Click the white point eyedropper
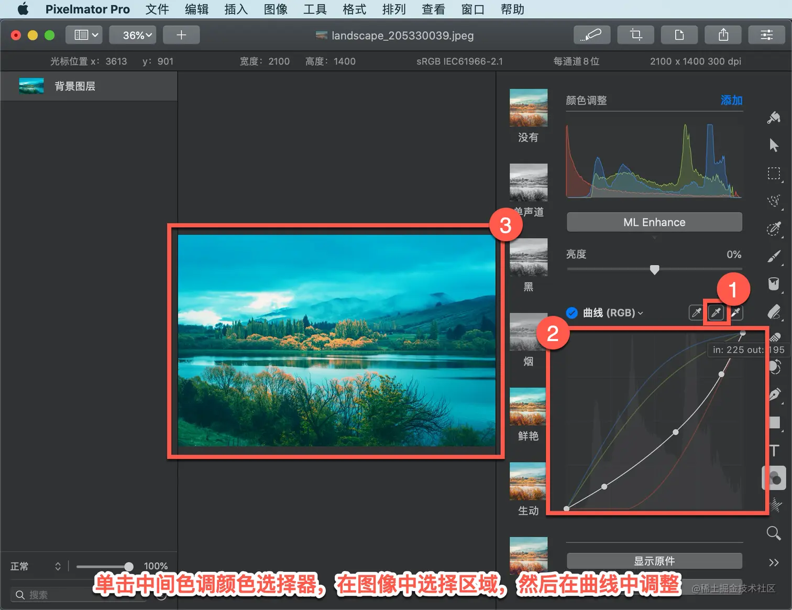Screen dimensions: 792x610 [735, 312]
